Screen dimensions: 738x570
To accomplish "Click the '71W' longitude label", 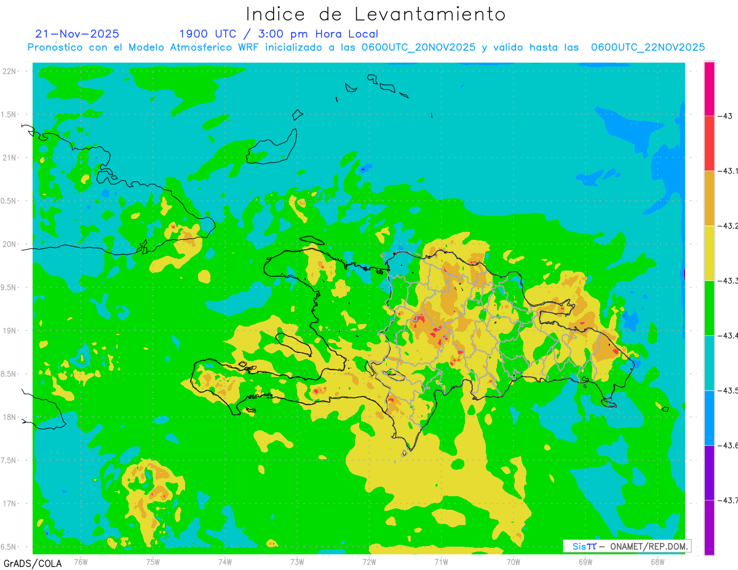I will (441, 561).
